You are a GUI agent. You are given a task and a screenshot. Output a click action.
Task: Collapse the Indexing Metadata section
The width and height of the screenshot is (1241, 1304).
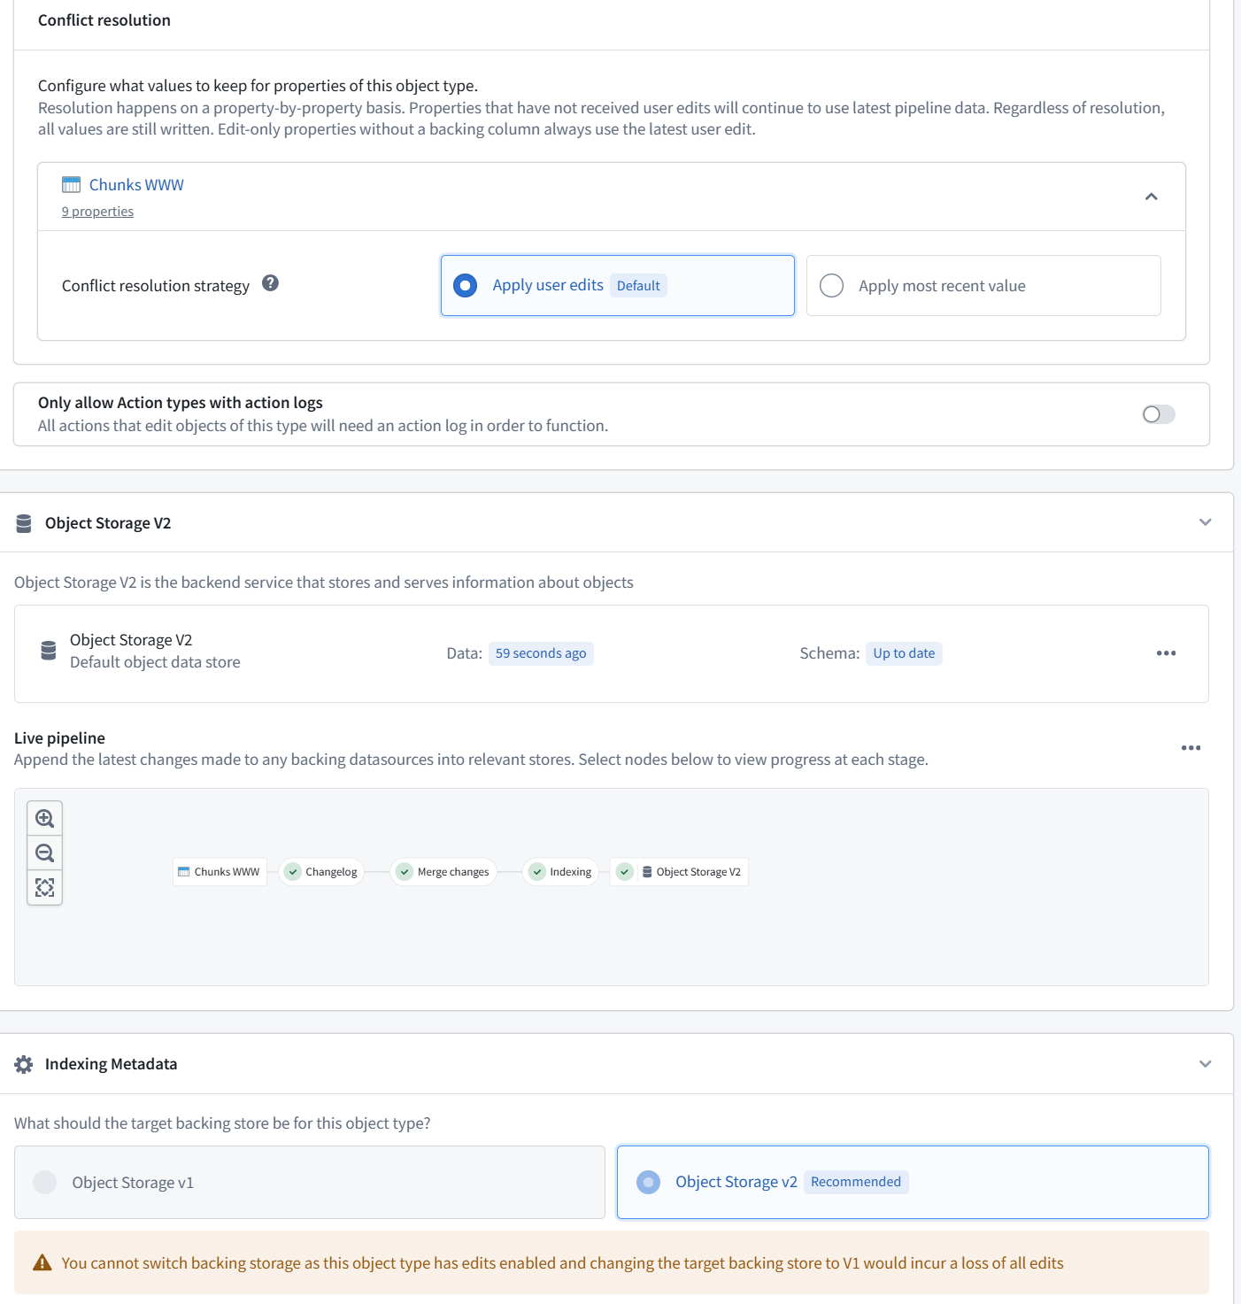click(x=1205, y=1064)
